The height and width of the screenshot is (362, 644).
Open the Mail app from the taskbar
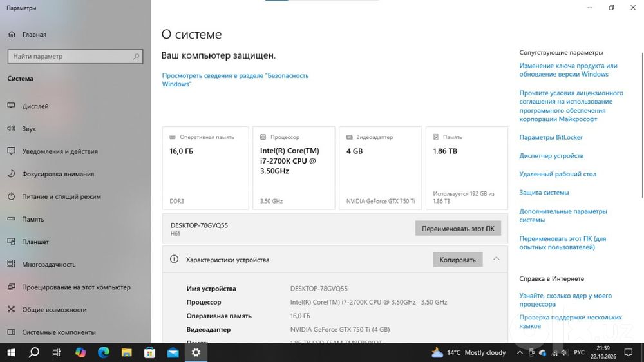(x=173, y=352)
